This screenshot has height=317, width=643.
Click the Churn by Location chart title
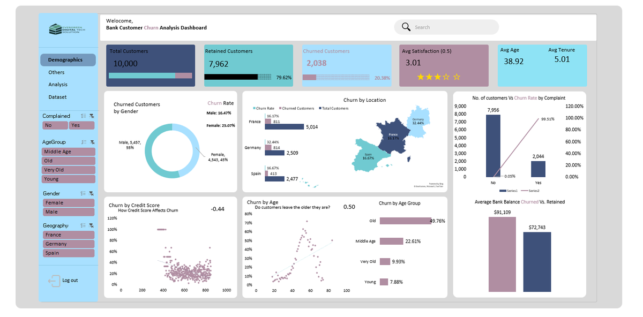pos(364,100)
